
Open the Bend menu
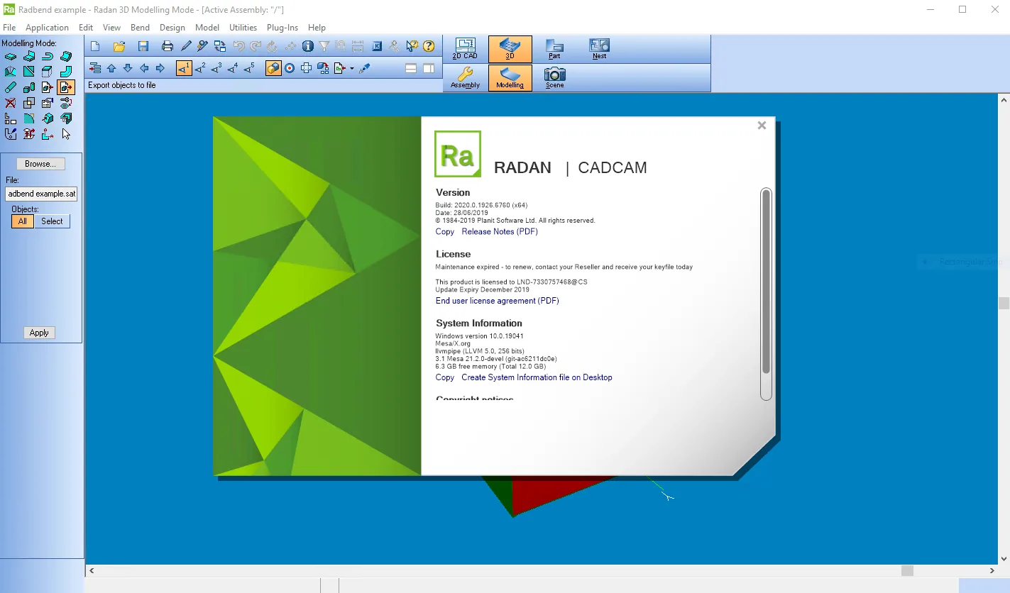(x=140, y=28)
